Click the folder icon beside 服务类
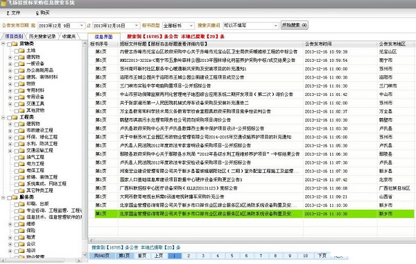416x264 pixels. click(x=15, y=197)
